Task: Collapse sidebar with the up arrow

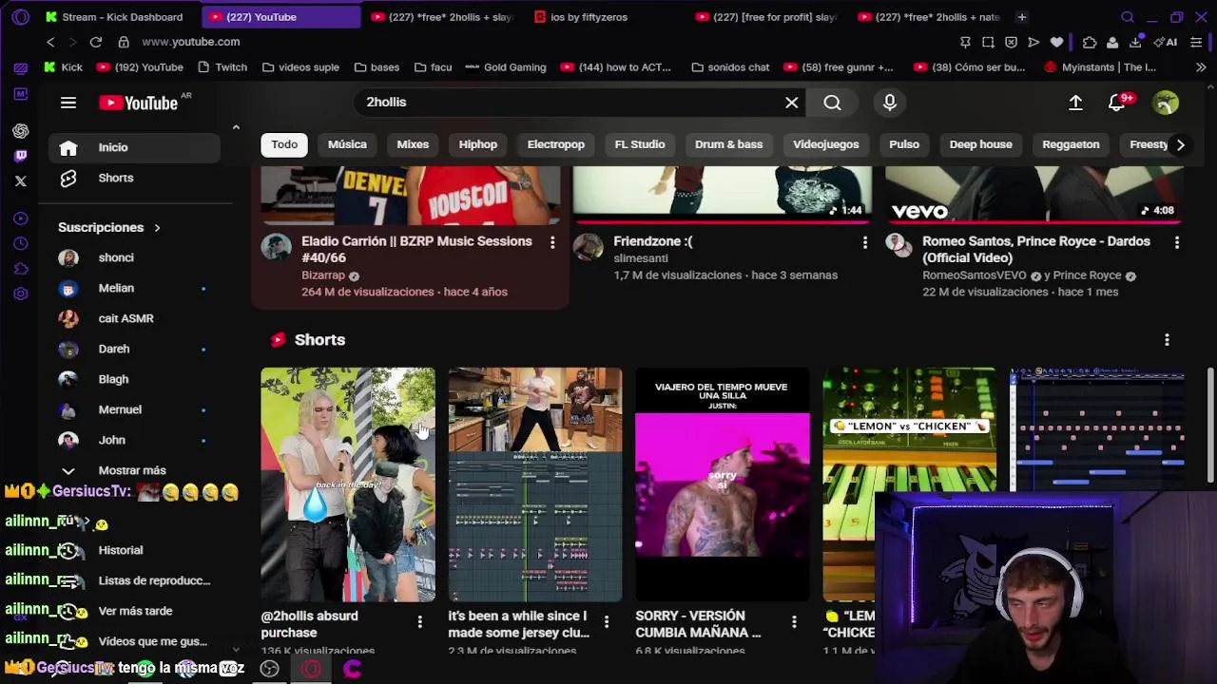Action: pyautogui.click(x=236, y=127)
